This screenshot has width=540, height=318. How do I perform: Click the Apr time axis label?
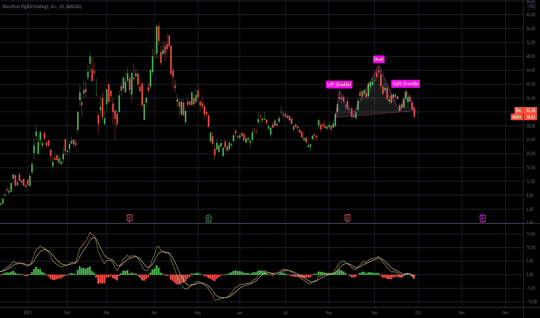pyautogui.click(x=154, y=312)
